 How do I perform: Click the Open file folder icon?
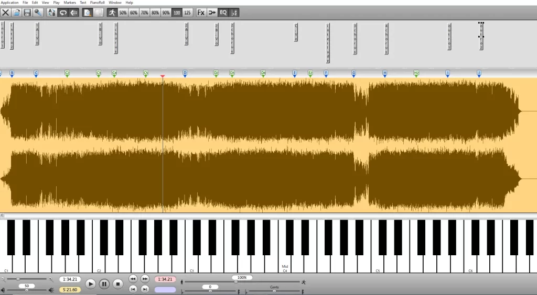pyautogui.click(x=16, y=12)
